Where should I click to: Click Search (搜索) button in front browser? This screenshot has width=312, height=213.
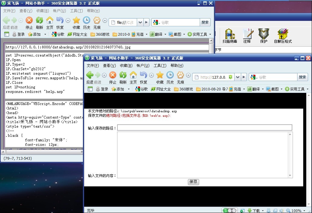click(x=302, y=77)
